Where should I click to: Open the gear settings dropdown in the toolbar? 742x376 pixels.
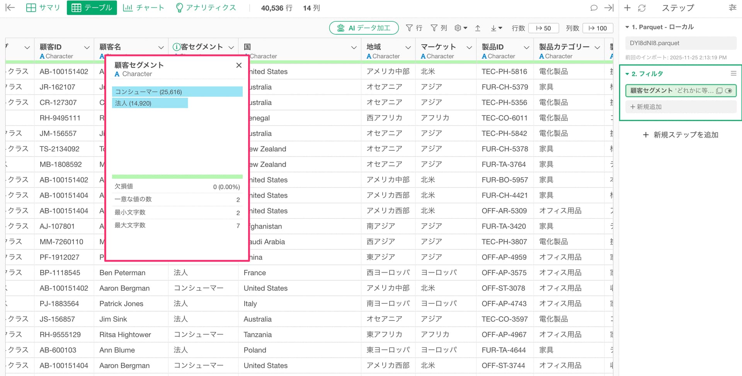click(x=461, y=28)
